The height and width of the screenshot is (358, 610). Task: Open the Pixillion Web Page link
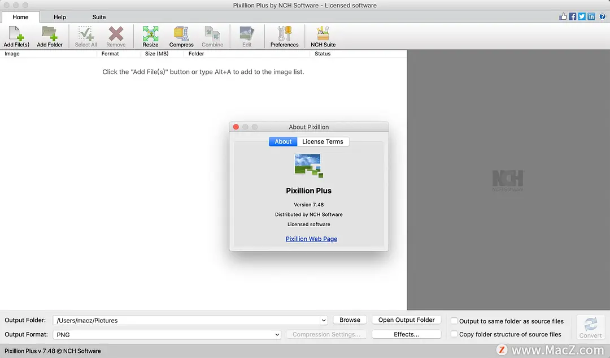point(311,239)
